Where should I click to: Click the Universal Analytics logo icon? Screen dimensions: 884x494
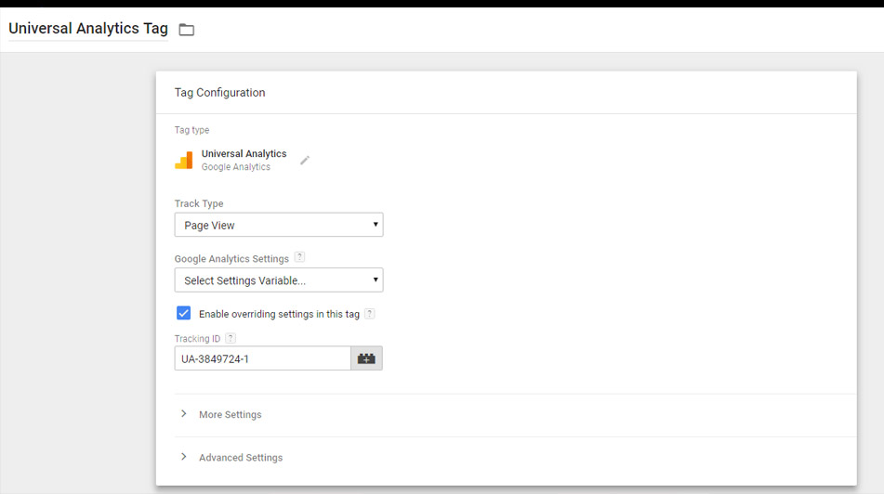(184, 160)
